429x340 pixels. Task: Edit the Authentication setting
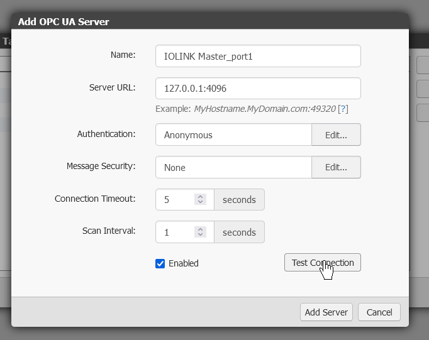click(336, 134)
